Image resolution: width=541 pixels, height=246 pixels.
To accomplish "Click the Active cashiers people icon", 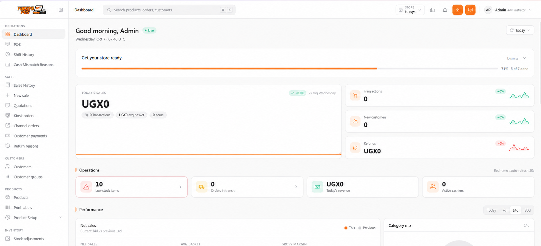I will click(x=433, y=187).
